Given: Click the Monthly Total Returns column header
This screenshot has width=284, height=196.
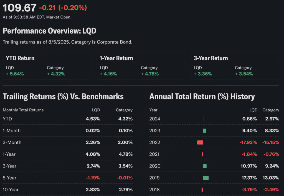Looking at the screenshot, I should pos(23,110).
